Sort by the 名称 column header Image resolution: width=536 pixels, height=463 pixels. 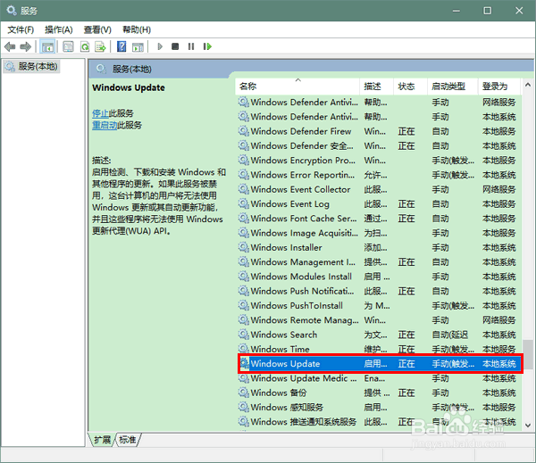pos(297,87)
